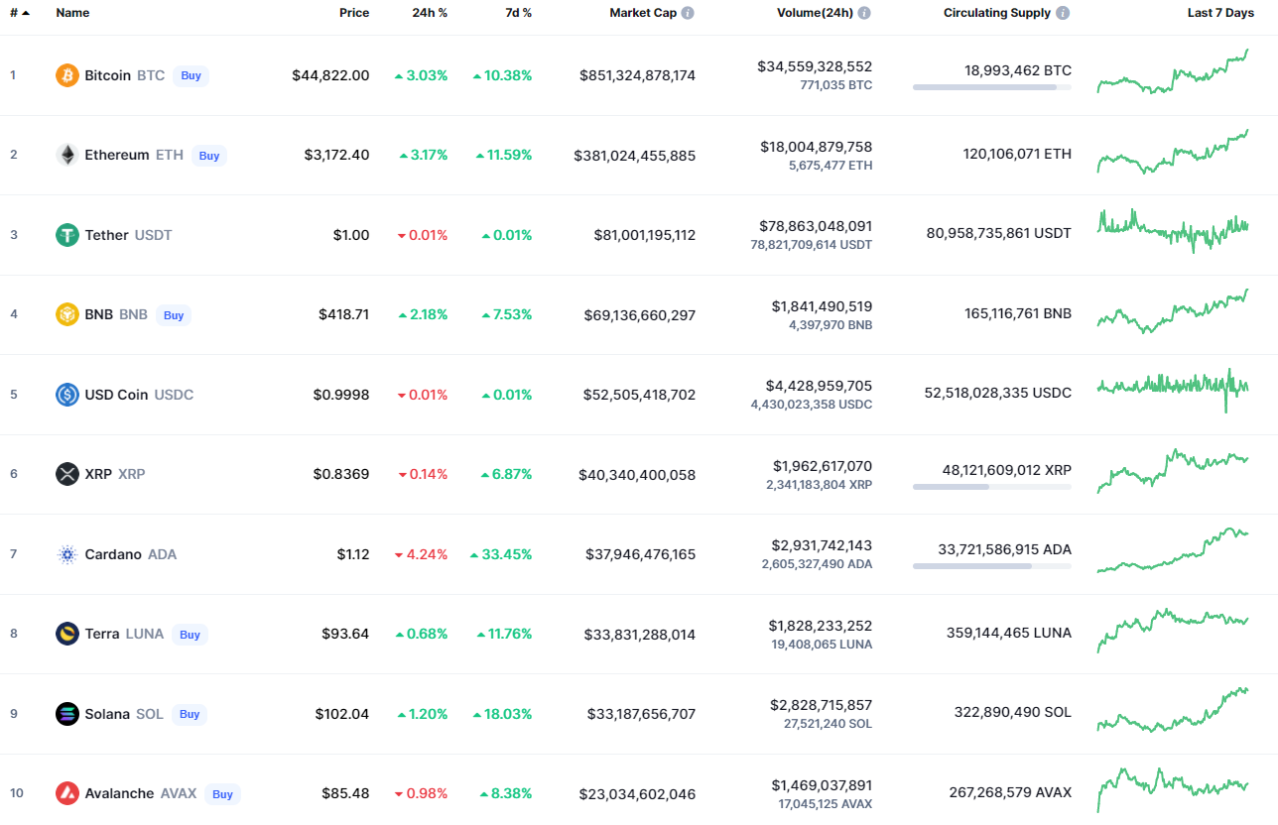
Task: Sort by 7d % column header
Action: (518, 13)
